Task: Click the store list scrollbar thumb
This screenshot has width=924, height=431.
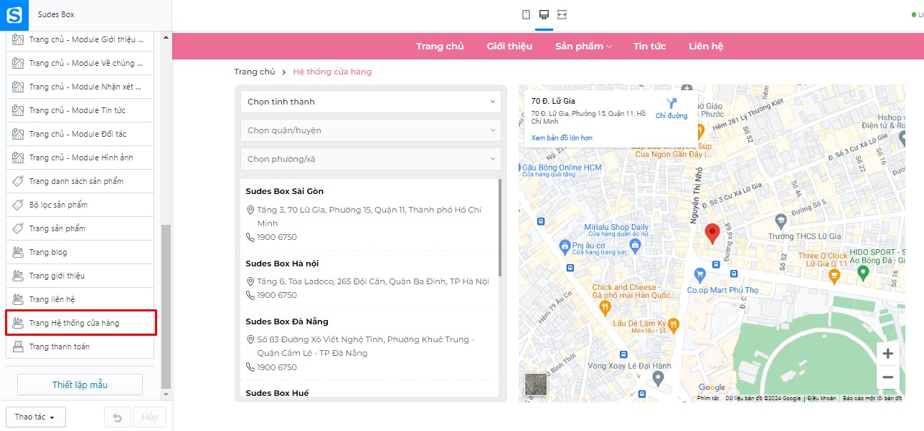Action: point(500,228)
